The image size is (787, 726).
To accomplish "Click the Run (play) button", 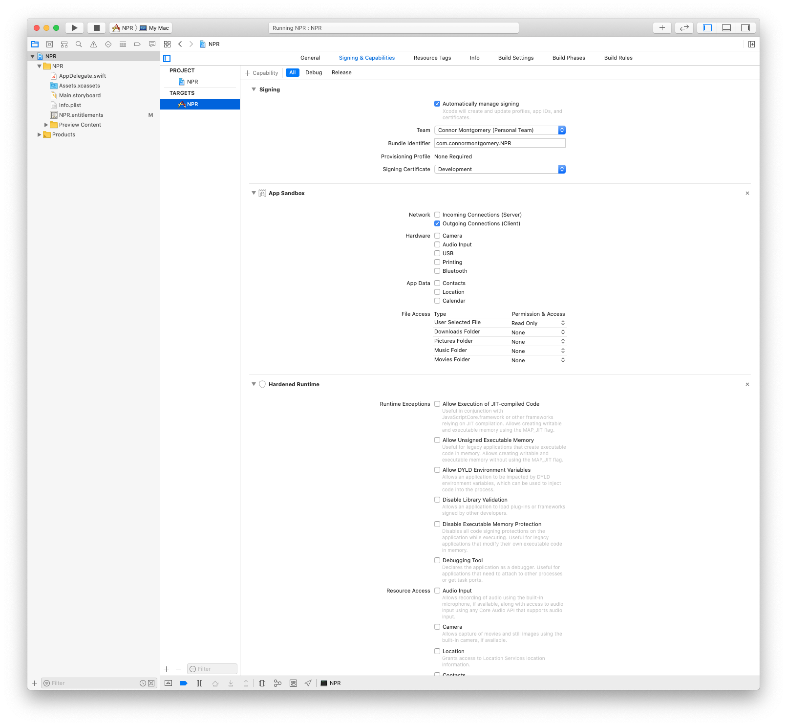I will click(74, 28).
